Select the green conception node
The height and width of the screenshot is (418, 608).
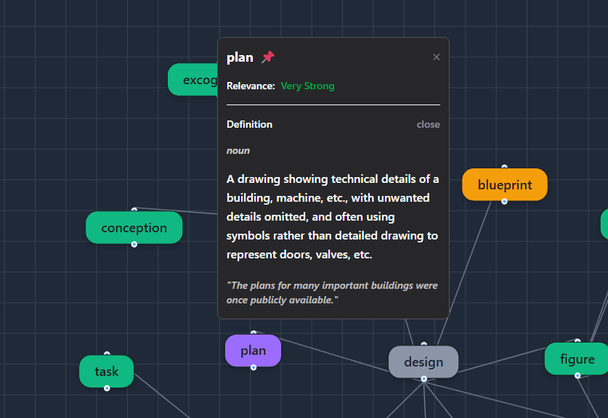pyautogui.click(x=134, y=228)
